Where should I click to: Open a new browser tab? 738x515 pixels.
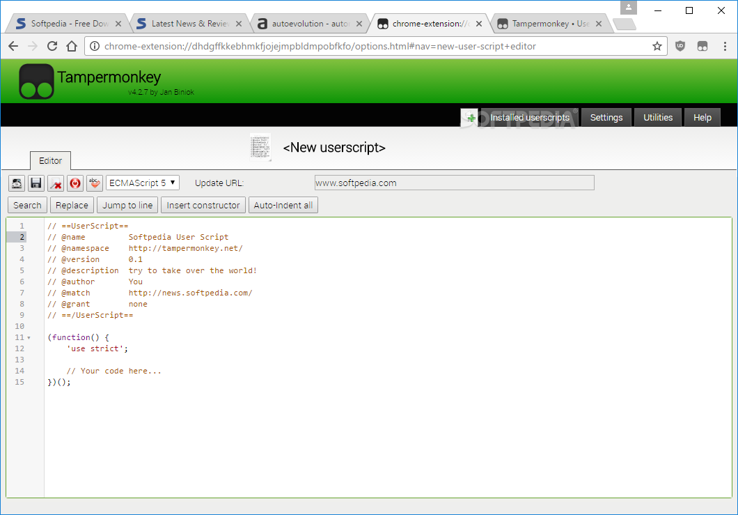[x=625, y=24]
